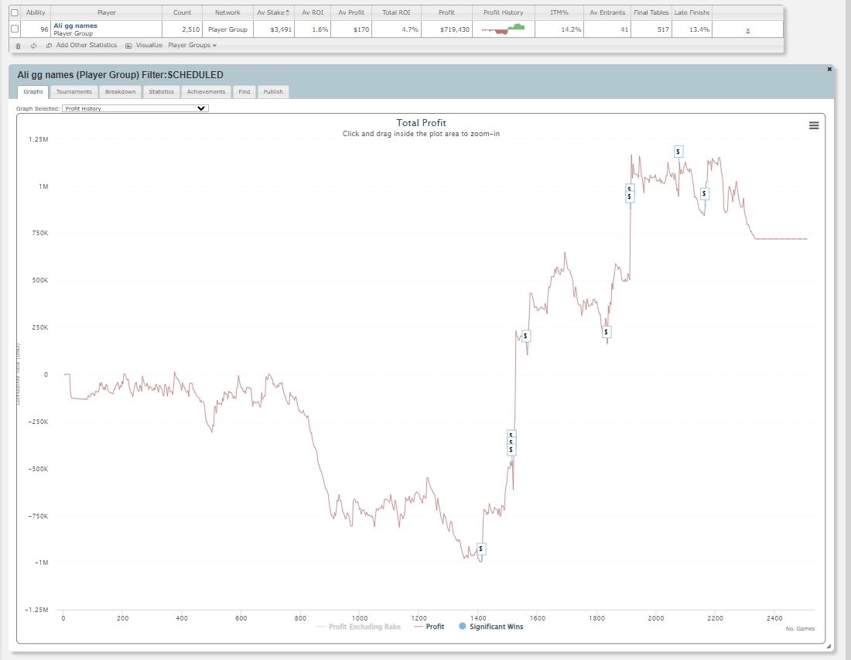This screenshot has width=851, height=660.
Task: Expand the Player Groups dropdown
Action: tap(192, 46)
